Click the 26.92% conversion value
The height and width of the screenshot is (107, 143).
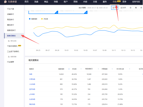point(120,94)
